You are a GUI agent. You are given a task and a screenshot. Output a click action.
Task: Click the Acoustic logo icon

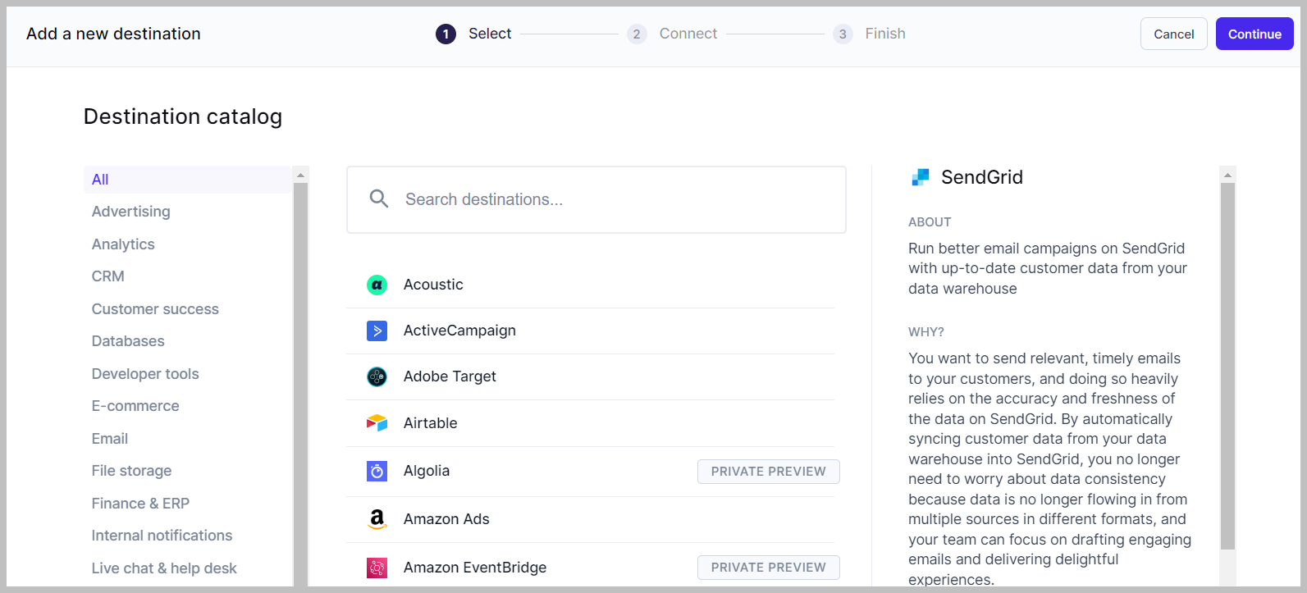(377, 285)
